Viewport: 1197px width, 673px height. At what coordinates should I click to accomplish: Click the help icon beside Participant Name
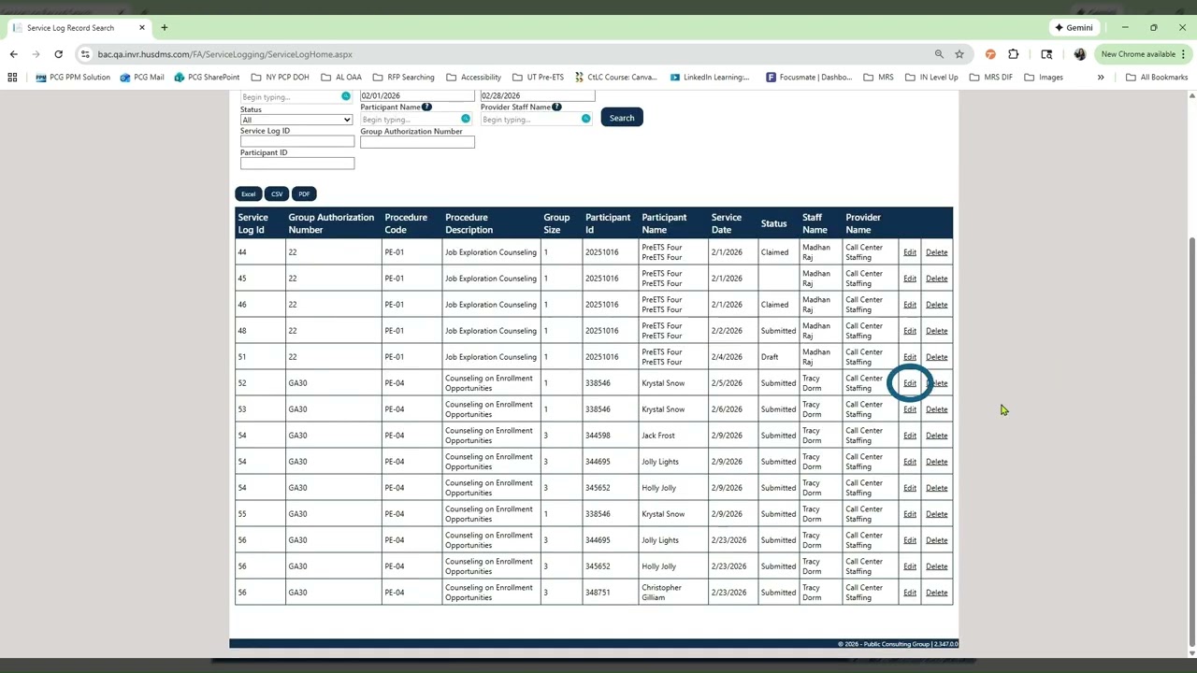426,107
